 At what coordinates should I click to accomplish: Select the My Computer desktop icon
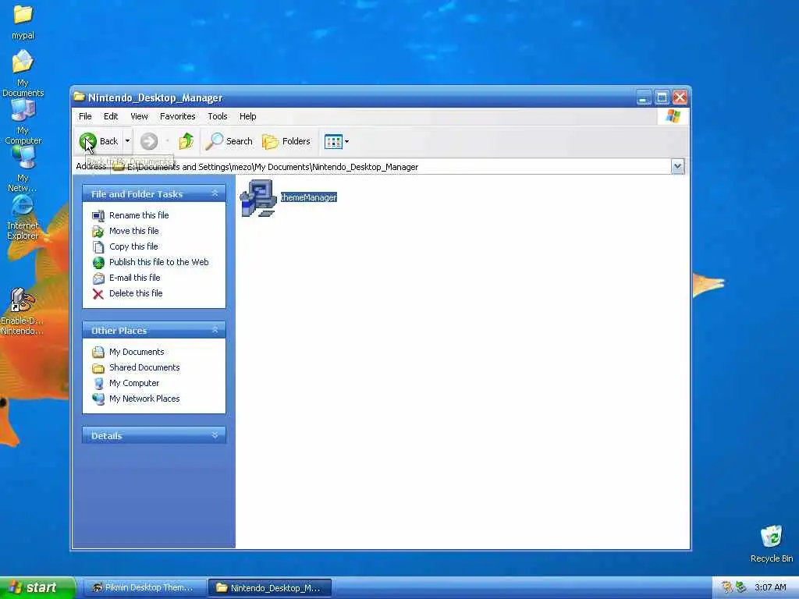point(23,109)
